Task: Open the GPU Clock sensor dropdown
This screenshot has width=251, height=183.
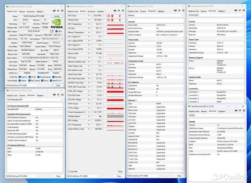Action: pos(89,16)
